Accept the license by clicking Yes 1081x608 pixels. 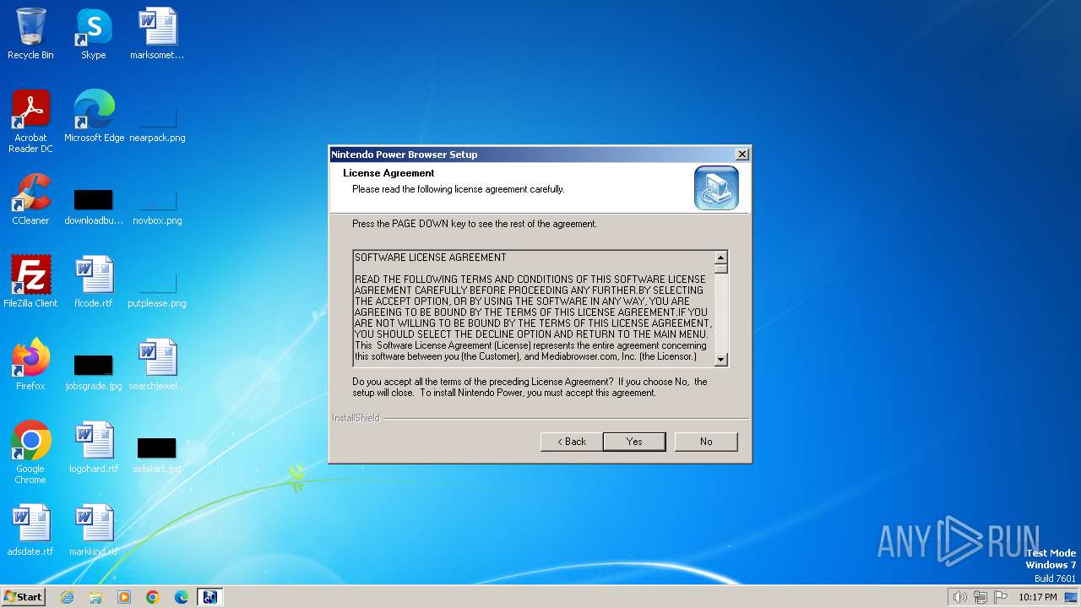[x=634, y=442]
